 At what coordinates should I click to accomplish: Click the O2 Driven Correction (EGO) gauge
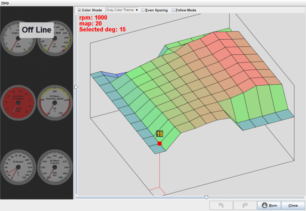(x=55, y=103)
